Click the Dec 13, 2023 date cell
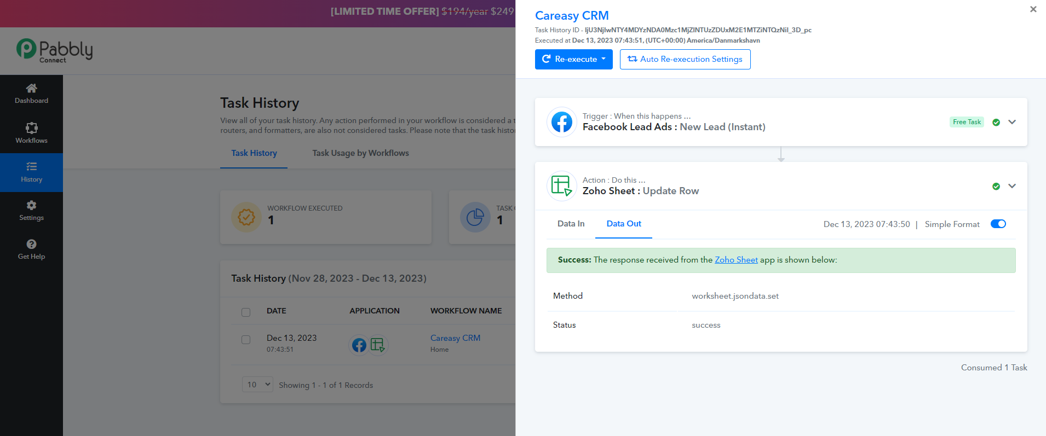The height and width of the screenshot is (436, 1046). tap(291, 338)
